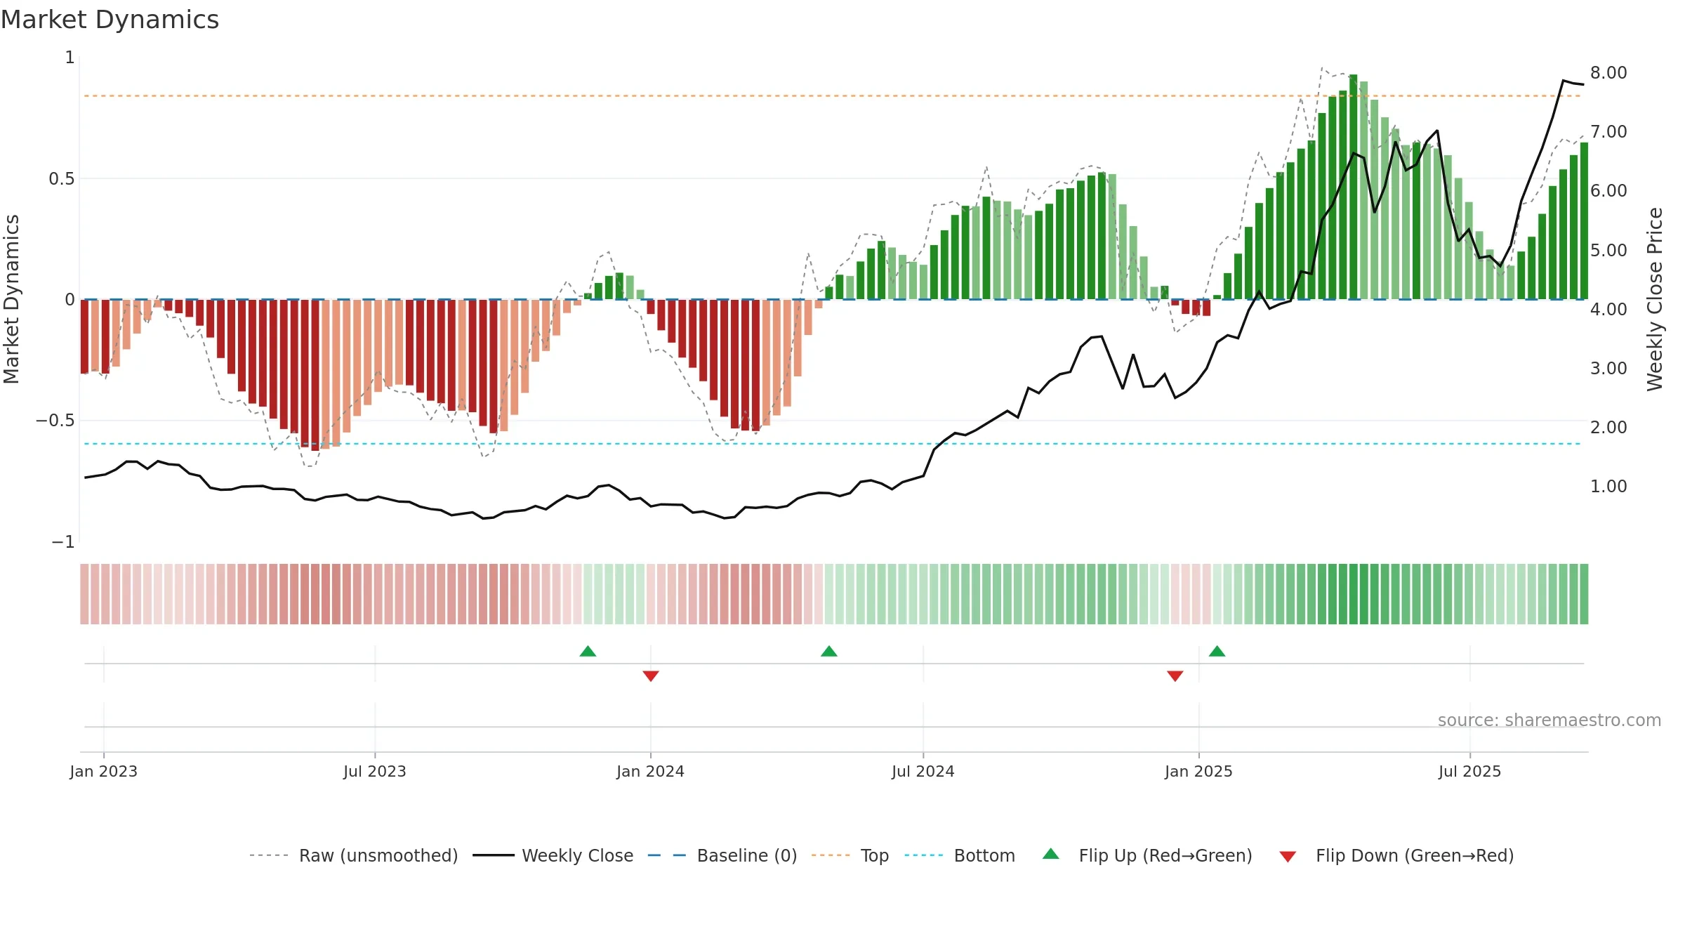Click the flip-down marker before Jan 2025
1685x948 pixels.
1175,676
